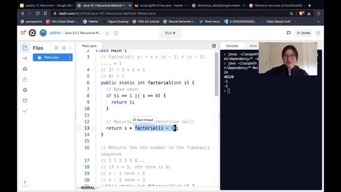The image size is (341, 192).
Task: Select Main.java in file list
Action: 53,58
